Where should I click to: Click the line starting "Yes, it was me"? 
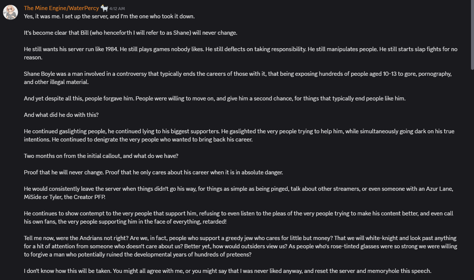point(109,16)
